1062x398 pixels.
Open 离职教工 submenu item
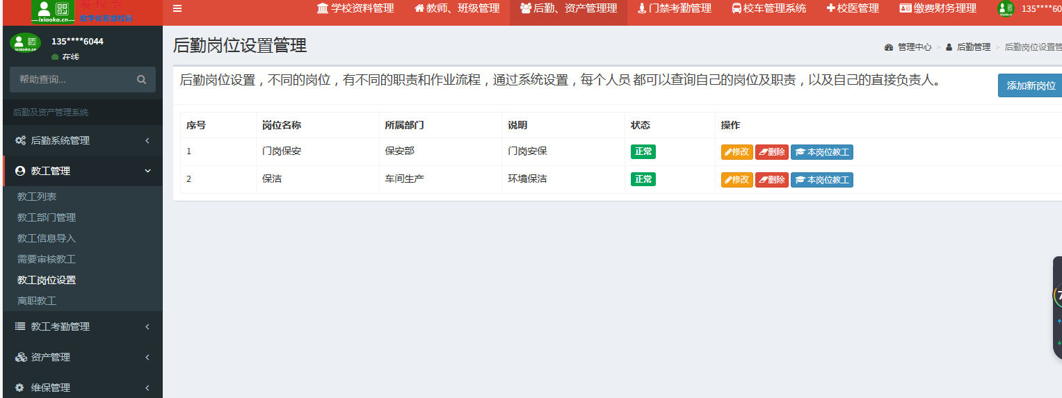[37, 301]
